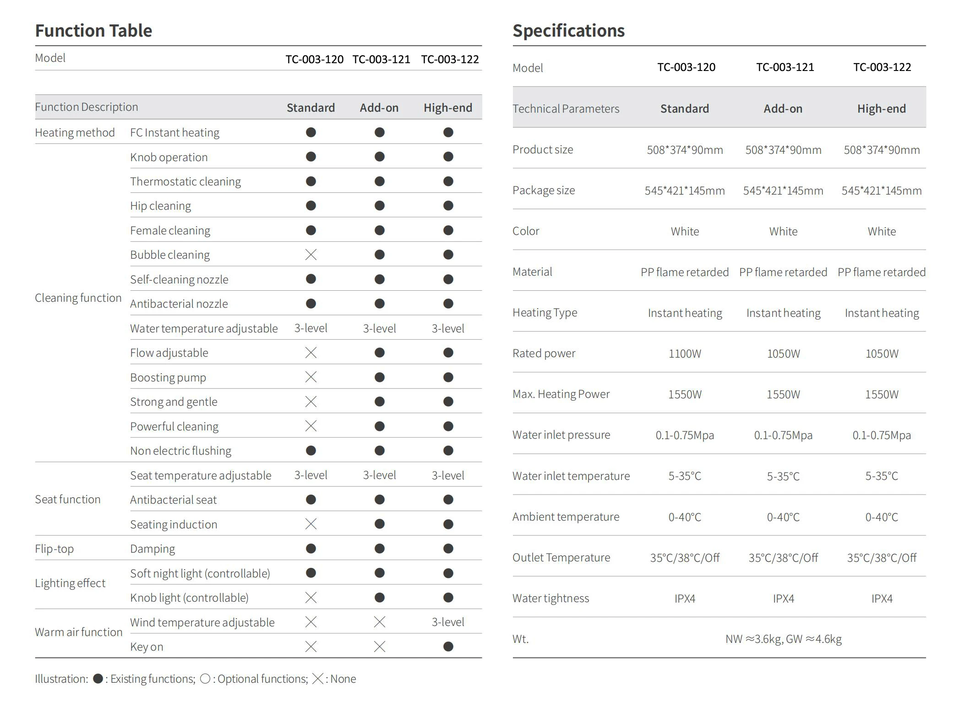Click the Standard X for Knob light (controllable)

310,598
